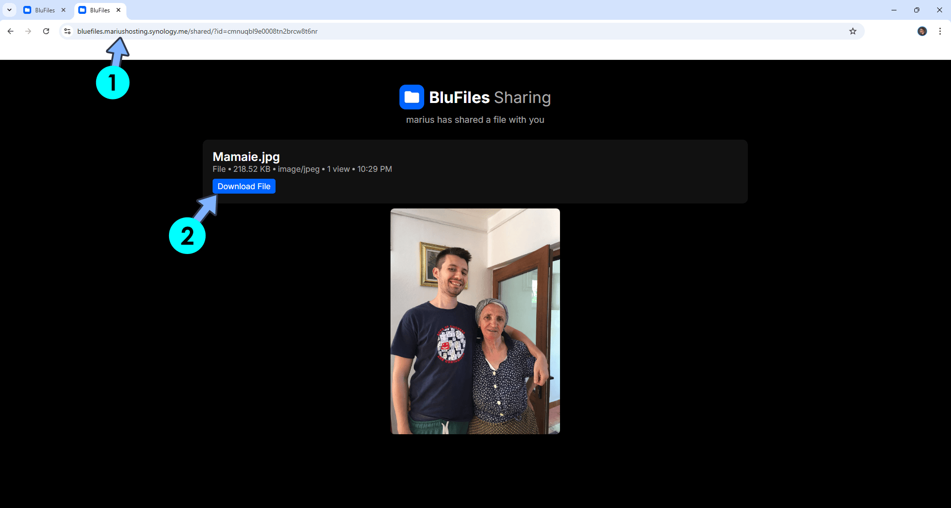Click the browser forward arrow
The image size is (951, 508).
tap(28, 31)
